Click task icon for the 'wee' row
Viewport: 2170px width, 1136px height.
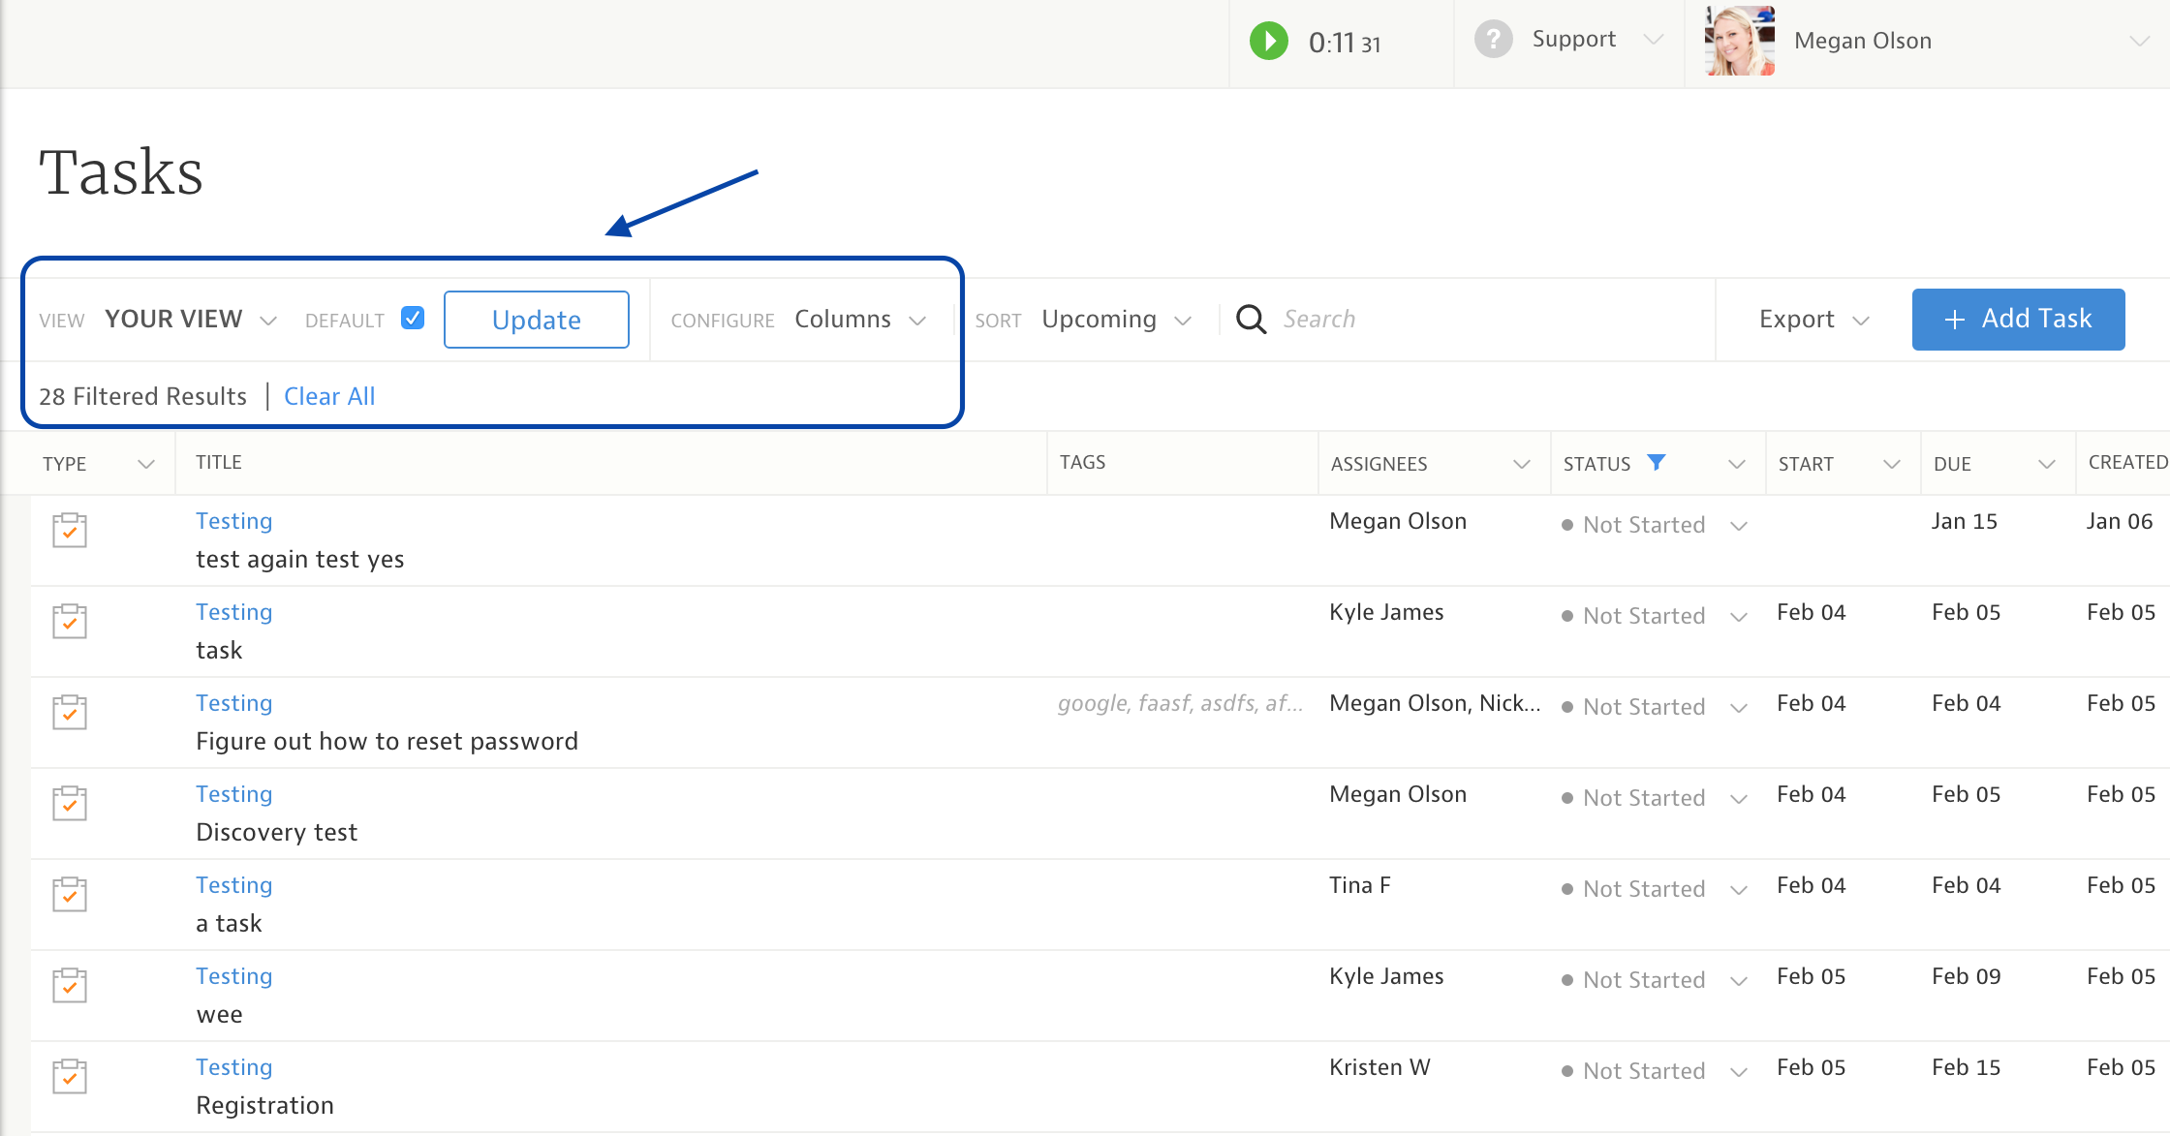pos(70,985)
